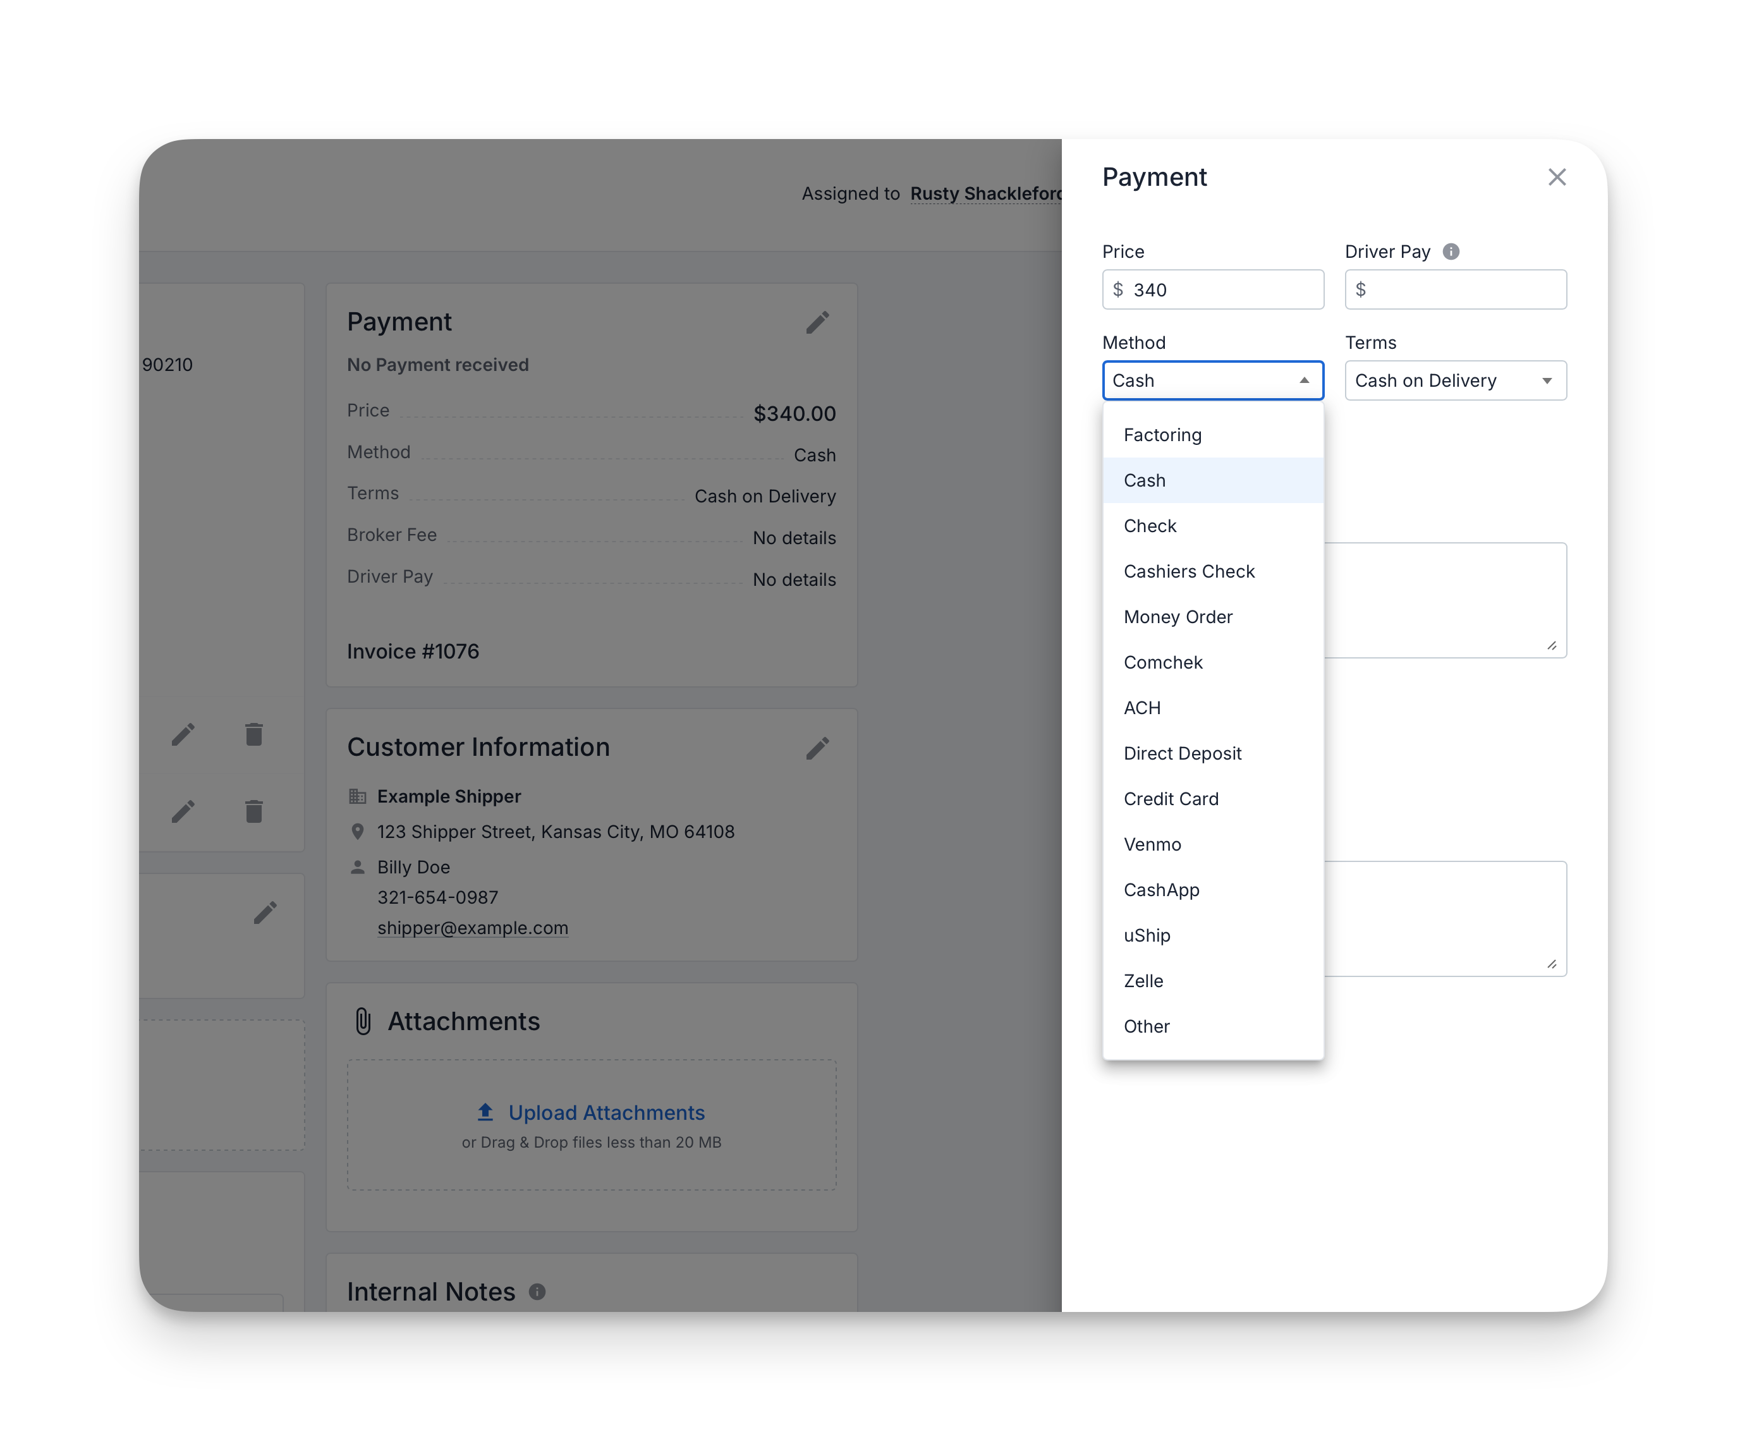Click the Example Shipper company name
Image resolution: width=1747 pixels, height=1451 pixels.
pyautogui.click(x=449, y=797)
